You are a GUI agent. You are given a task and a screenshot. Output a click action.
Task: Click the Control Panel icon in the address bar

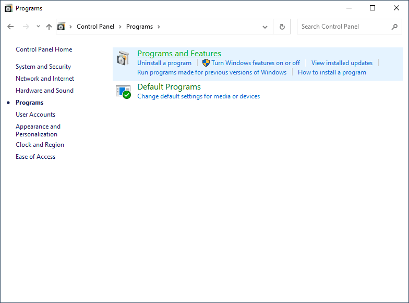[x=62, y=27]
